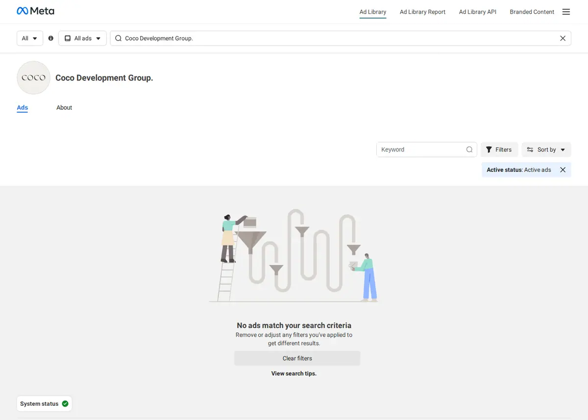Screen dimensions: 588x420
Task: Expand the All country dropdown
Action: (30, 38)
